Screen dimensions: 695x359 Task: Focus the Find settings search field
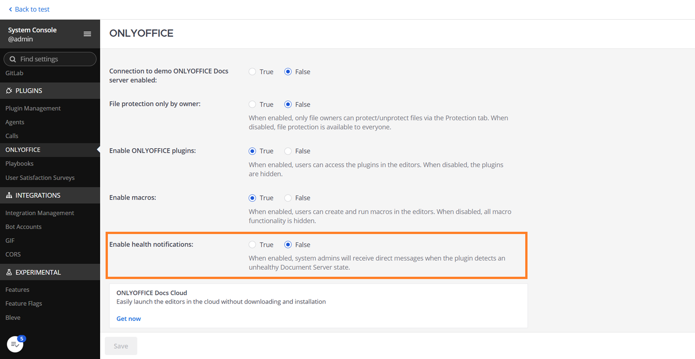pos(50,59)
